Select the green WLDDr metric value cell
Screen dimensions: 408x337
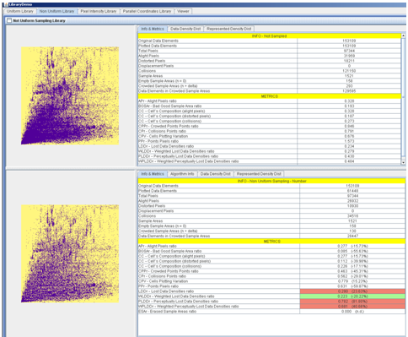point(352,296)
